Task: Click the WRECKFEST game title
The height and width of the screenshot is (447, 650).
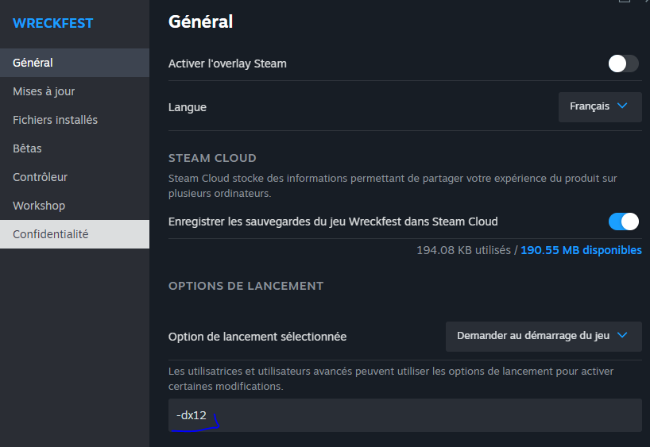Action: 53,23
